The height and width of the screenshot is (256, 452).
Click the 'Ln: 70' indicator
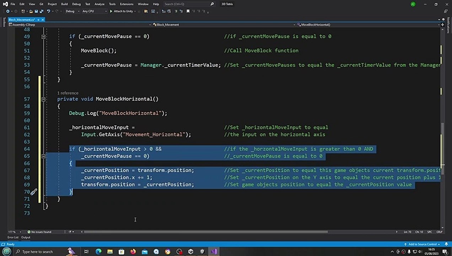tap(407, 232)
